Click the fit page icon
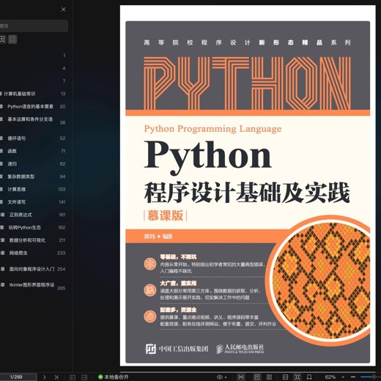This screenshot has height=381, width=381. click(297, 377)
